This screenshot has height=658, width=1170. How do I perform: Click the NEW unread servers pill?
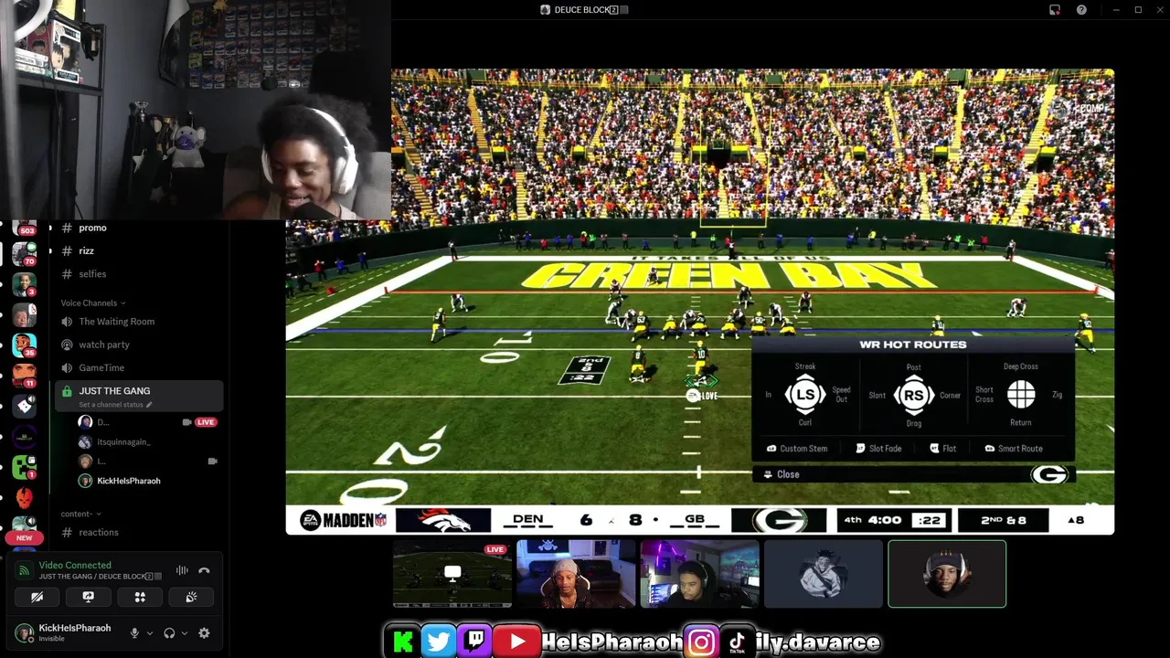click(x=25, y=538)
